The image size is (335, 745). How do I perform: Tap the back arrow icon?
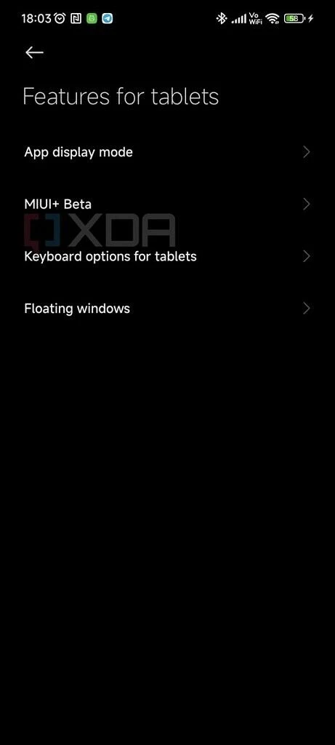coord(34,52)
